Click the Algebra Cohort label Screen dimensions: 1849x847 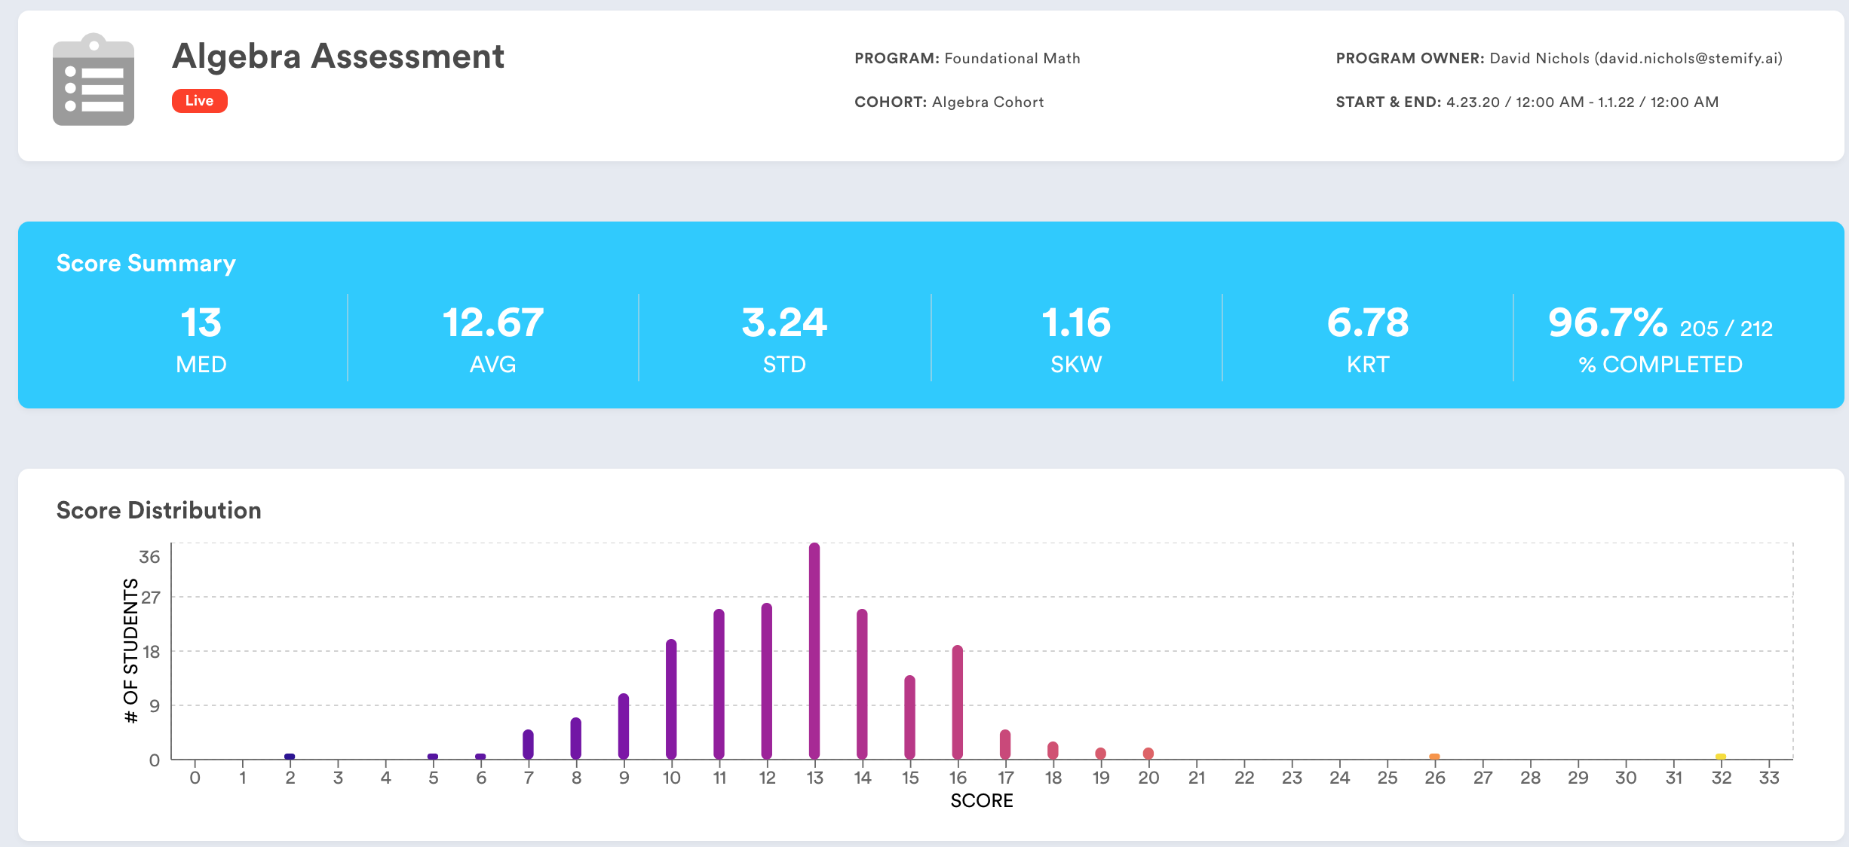point(987,102)
